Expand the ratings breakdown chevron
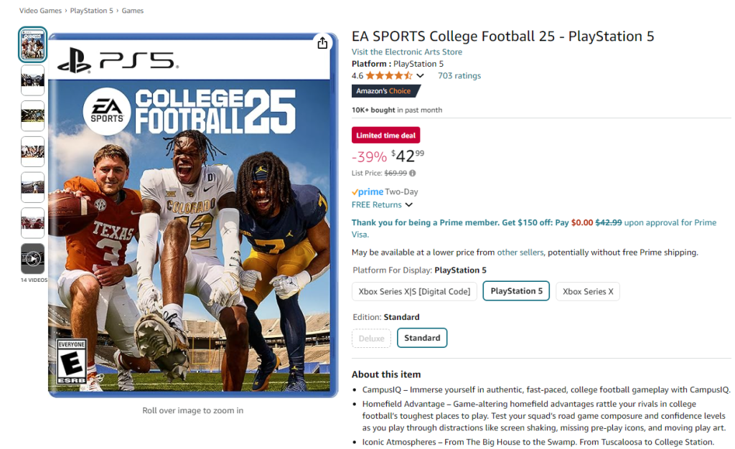 [420, 76]
